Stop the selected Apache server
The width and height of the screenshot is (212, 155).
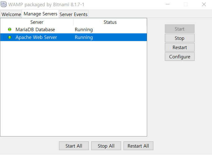(179, 38)
